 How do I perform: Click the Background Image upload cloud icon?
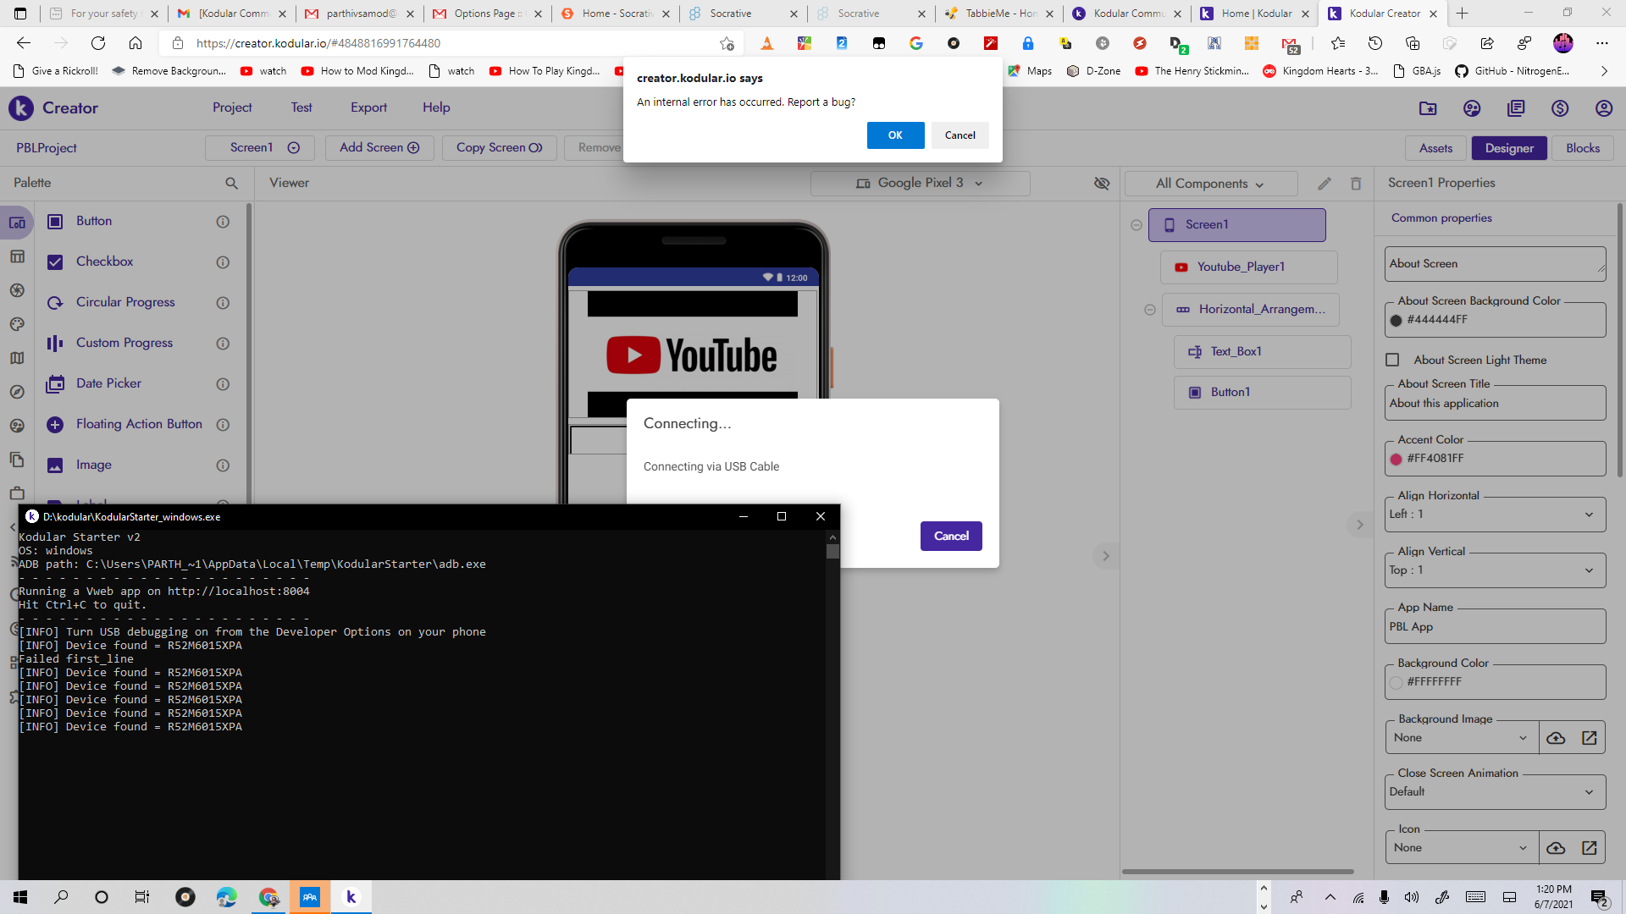click(1556, 738)
